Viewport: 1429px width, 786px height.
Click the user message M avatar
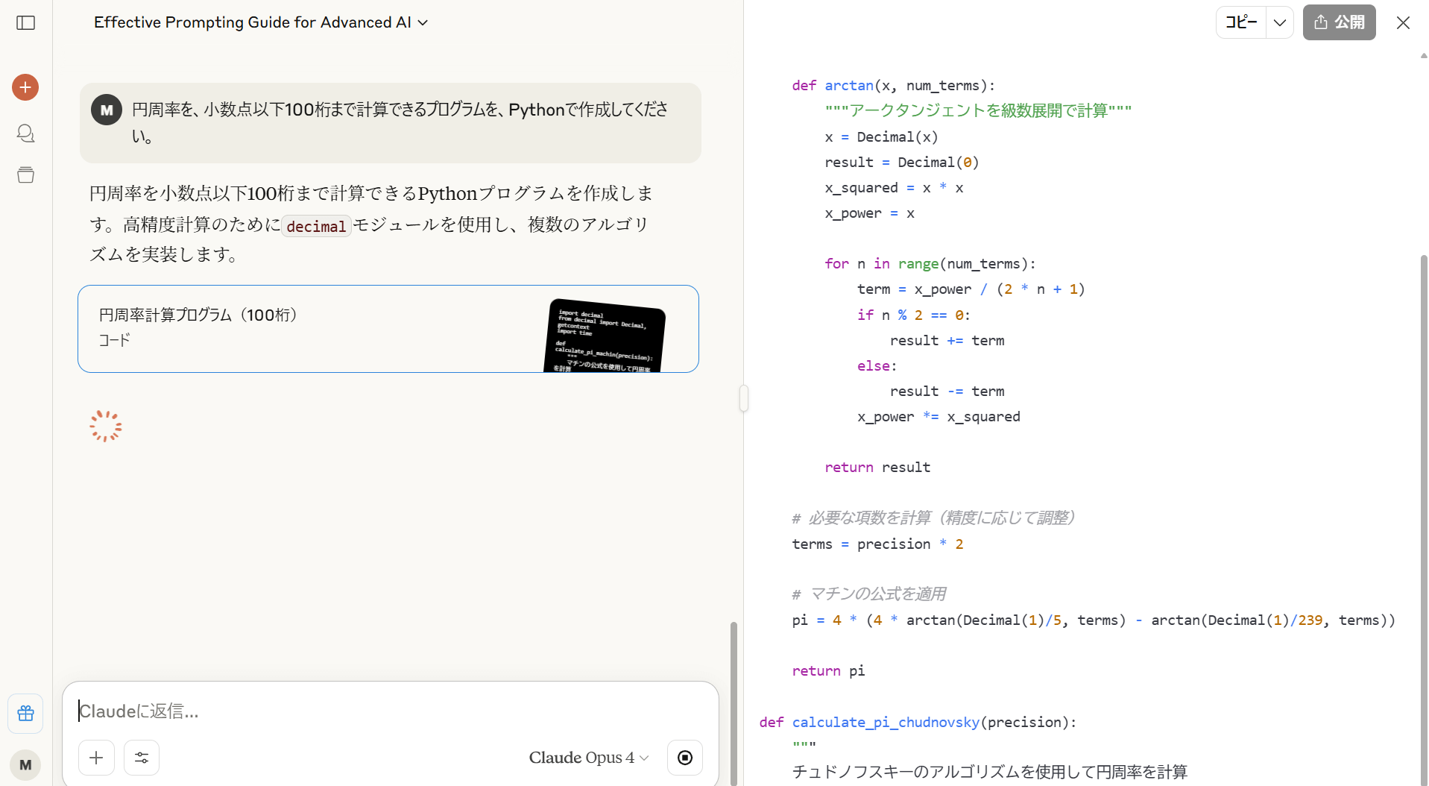pos(107,110)
